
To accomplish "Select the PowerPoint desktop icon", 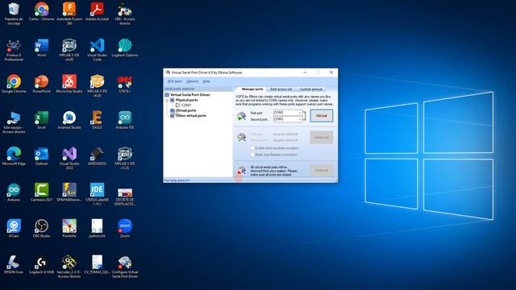I will 41,84.
